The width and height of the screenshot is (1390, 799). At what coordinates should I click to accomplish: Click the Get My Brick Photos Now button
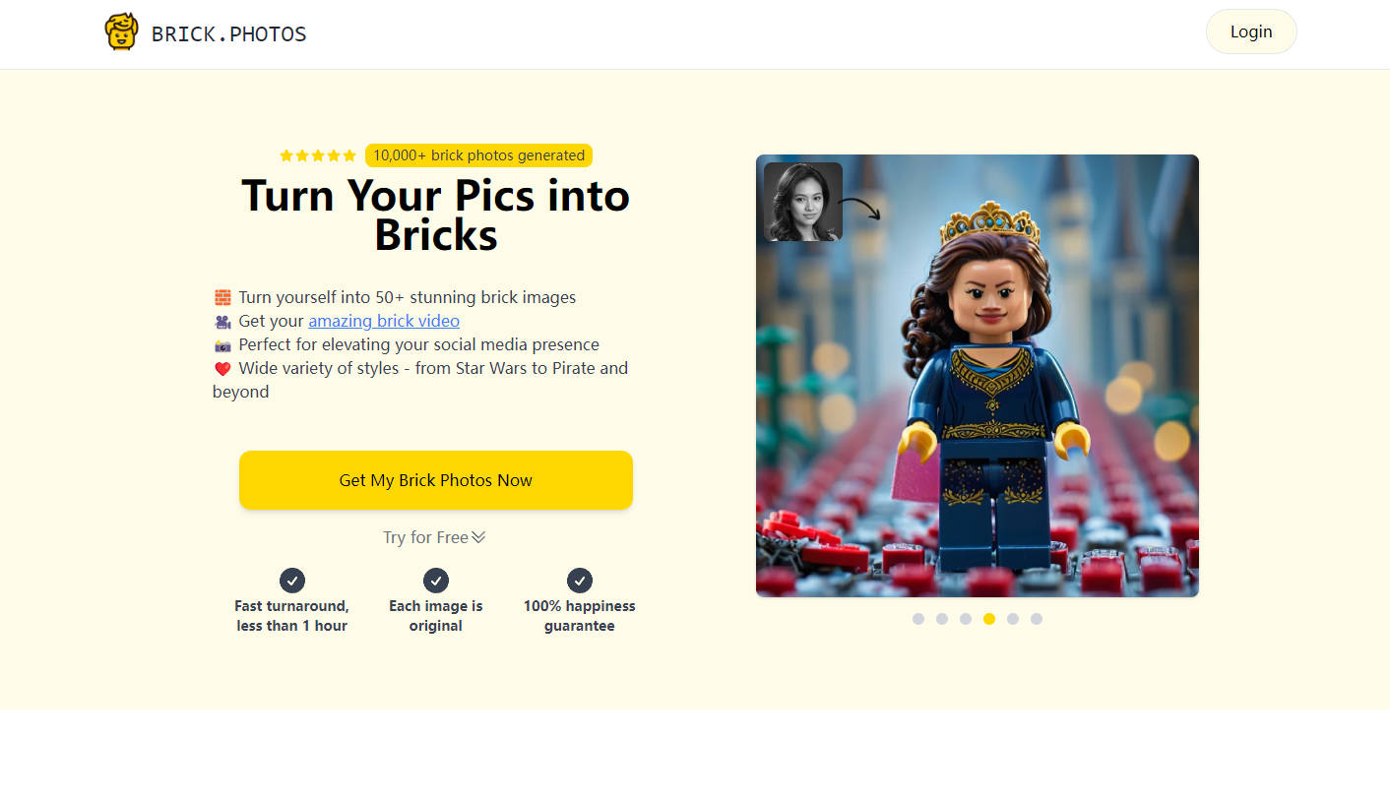coord(435,480)
